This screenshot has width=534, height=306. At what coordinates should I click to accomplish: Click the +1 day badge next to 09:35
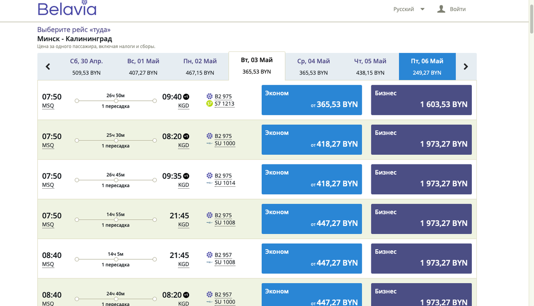click(x=186, y=176)
